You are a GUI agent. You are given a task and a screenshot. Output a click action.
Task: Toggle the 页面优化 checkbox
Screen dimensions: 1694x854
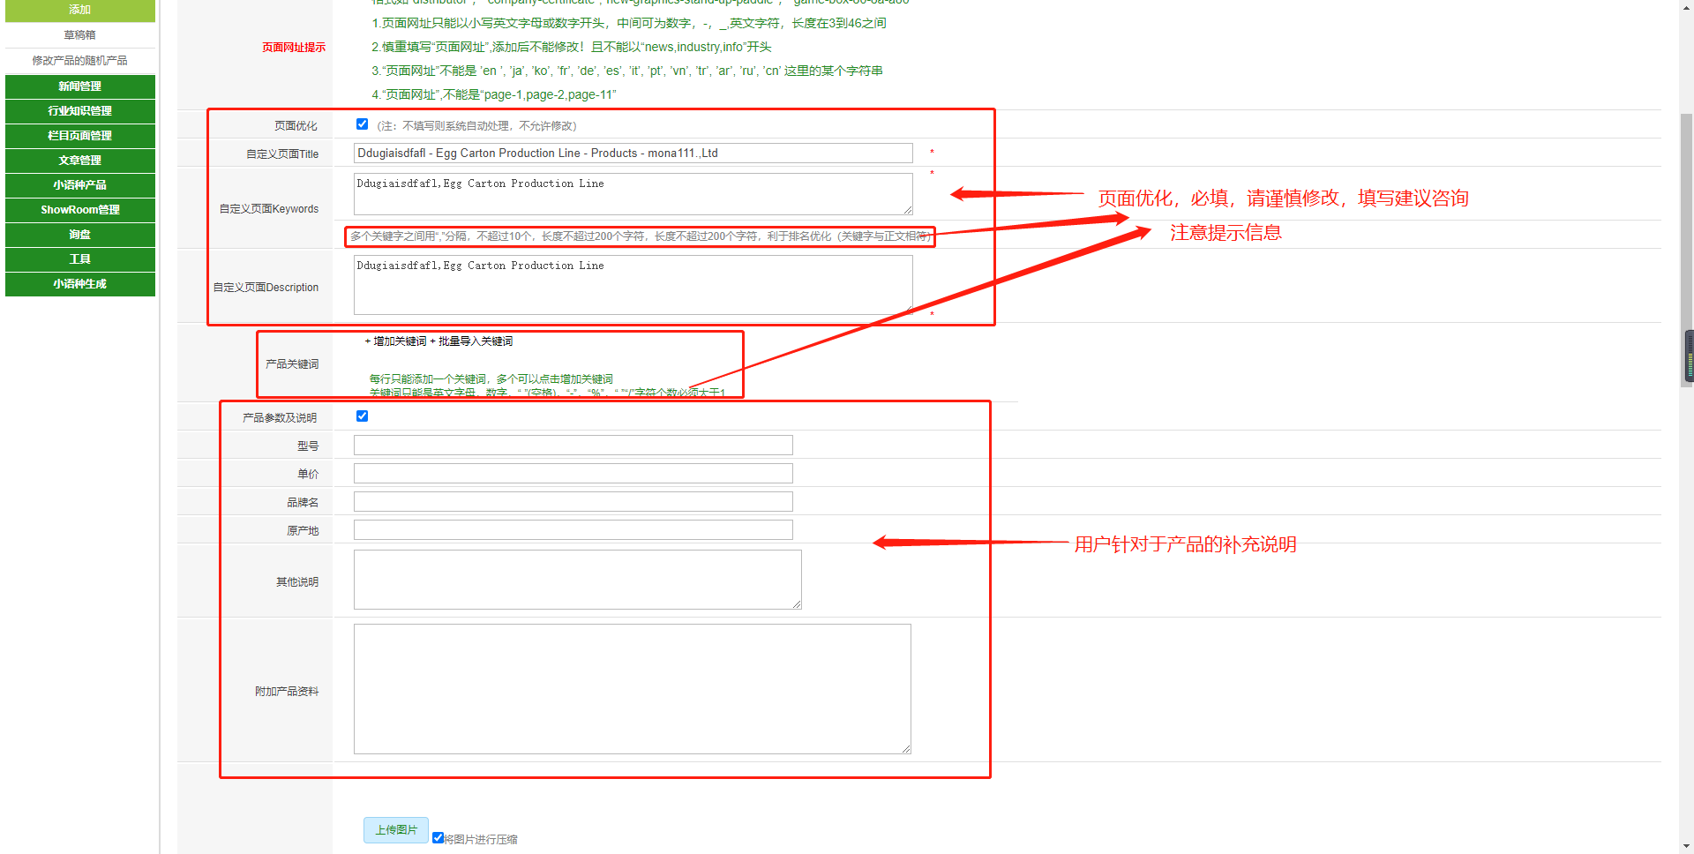(x=362, y=124)
